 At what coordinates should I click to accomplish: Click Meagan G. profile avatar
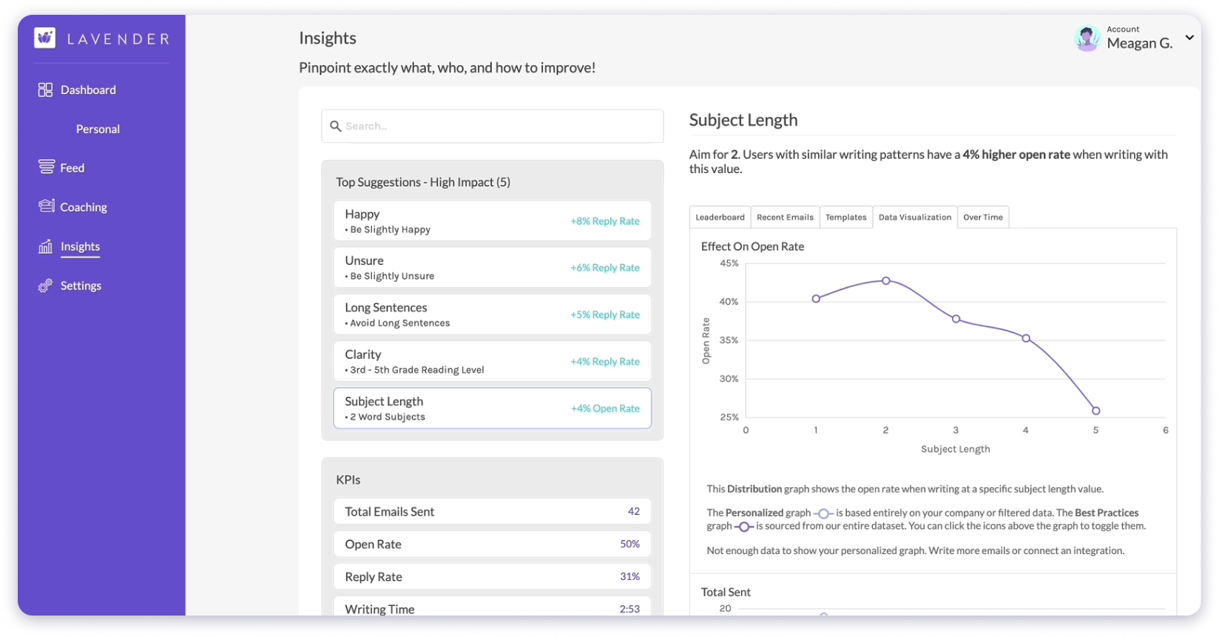[x=1087, y=38]
